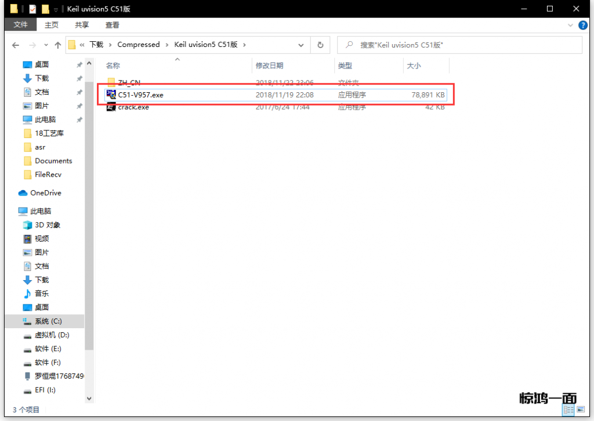The width and height of the screenshot is (594, 421).
Task: Open the address bar history dropdown
Action: coord(301,45)
